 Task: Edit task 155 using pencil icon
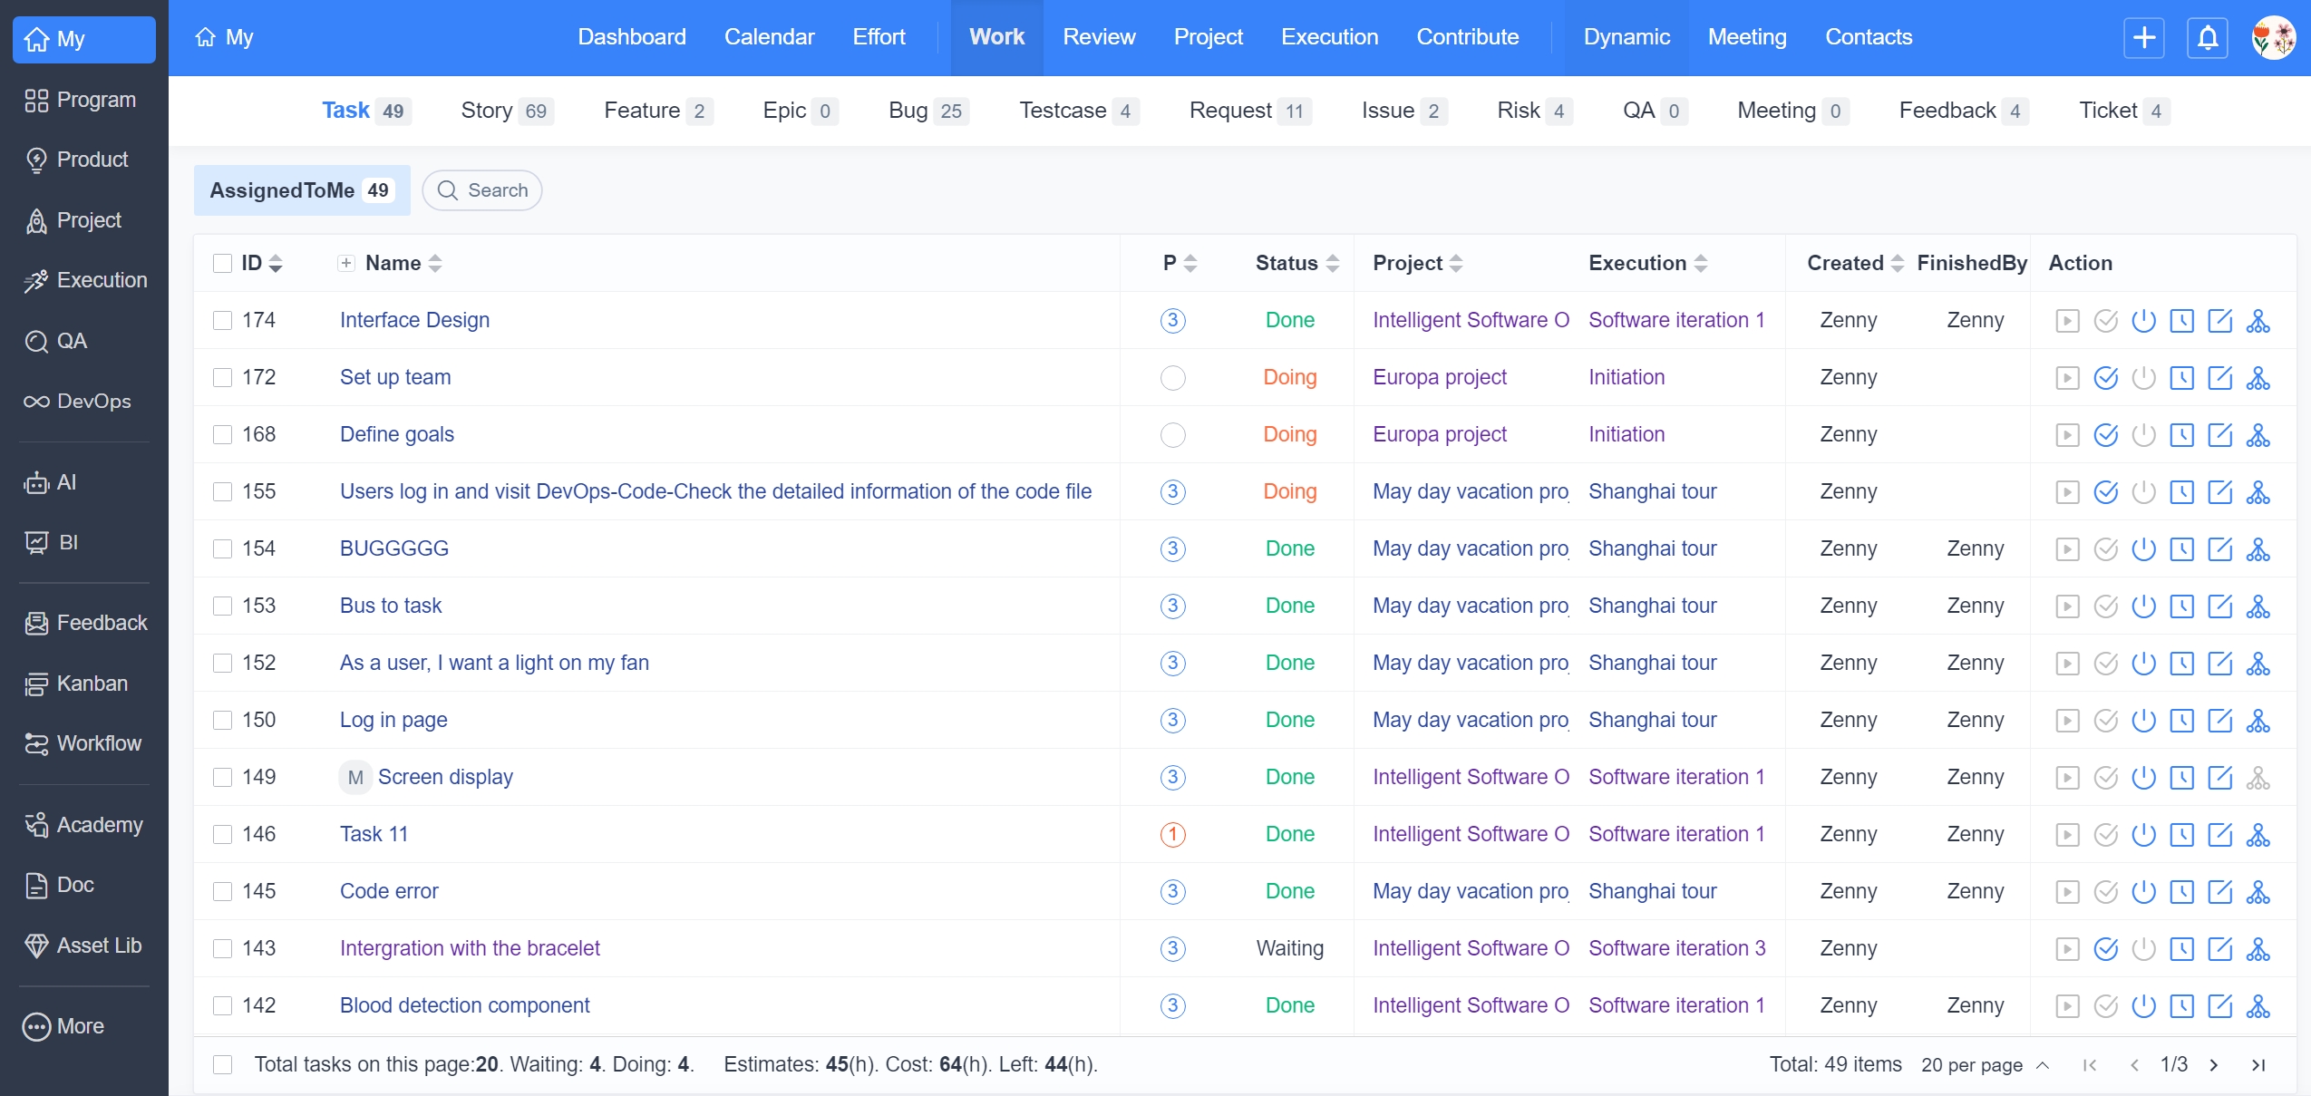[x=2219, y=492]
